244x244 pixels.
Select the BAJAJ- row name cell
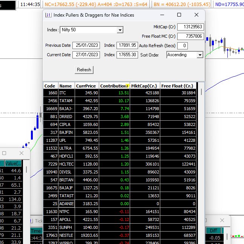[x=67, y=109]
